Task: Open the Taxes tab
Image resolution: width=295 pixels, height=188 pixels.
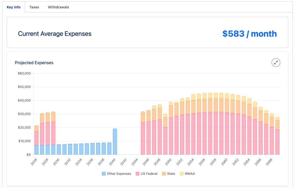Action: pos(34,7)
